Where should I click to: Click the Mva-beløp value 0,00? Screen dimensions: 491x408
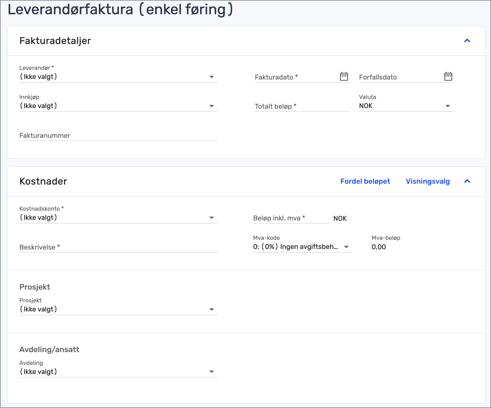tap(379, 247)
